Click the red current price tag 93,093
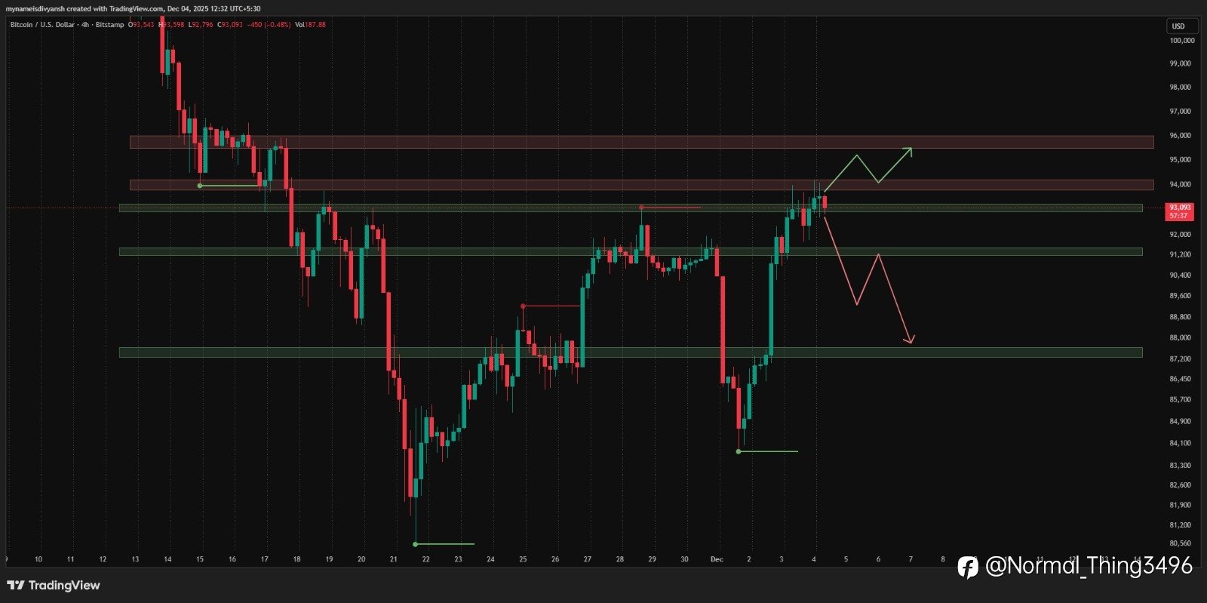The height and width of the screenshot is (603, 1207). (x=1179, y=211)
